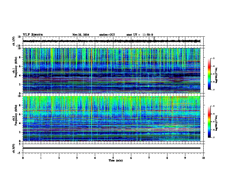Click the "1" tick on the Time axis
The height and width of the screenshot is (177, 229).
click(41, 158)
